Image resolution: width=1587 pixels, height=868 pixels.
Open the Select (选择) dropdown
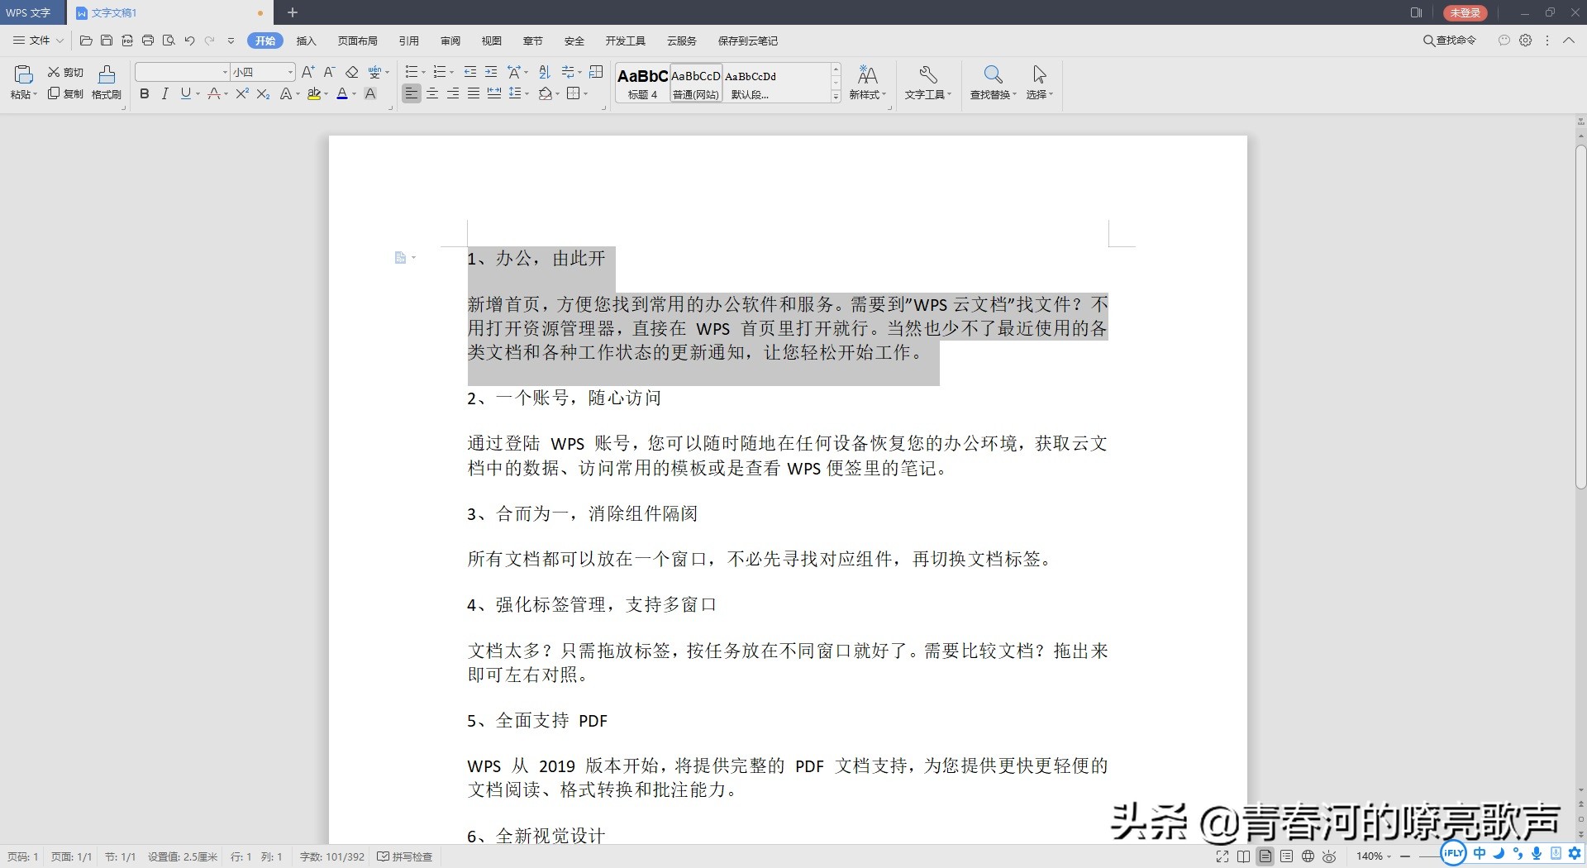[x=1040, y=83]
